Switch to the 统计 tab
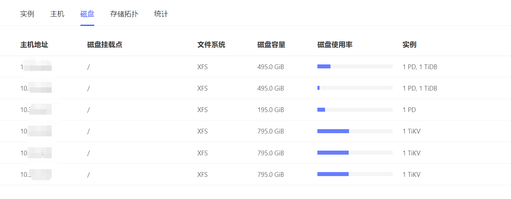 click(161, 14)
